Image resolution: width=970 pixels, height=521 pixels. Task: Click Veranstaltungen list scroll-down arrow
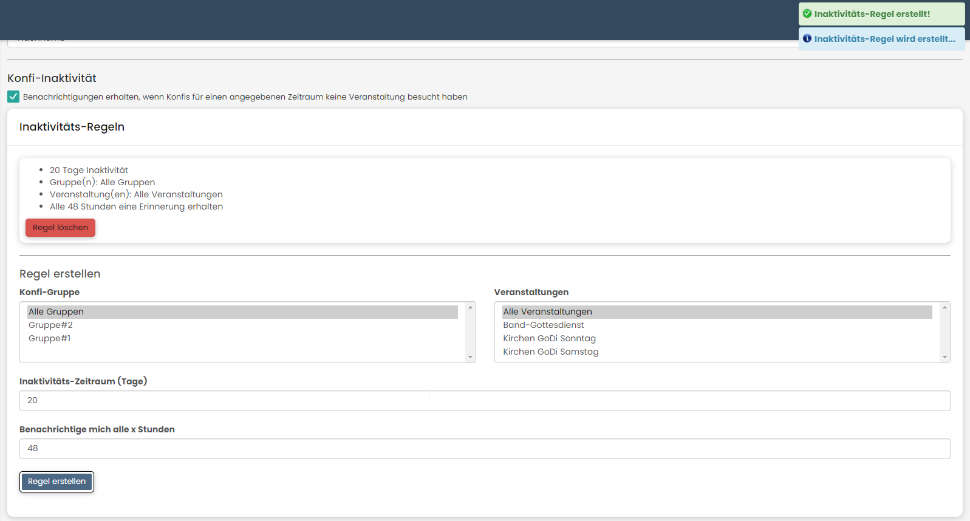pos(944,357)
